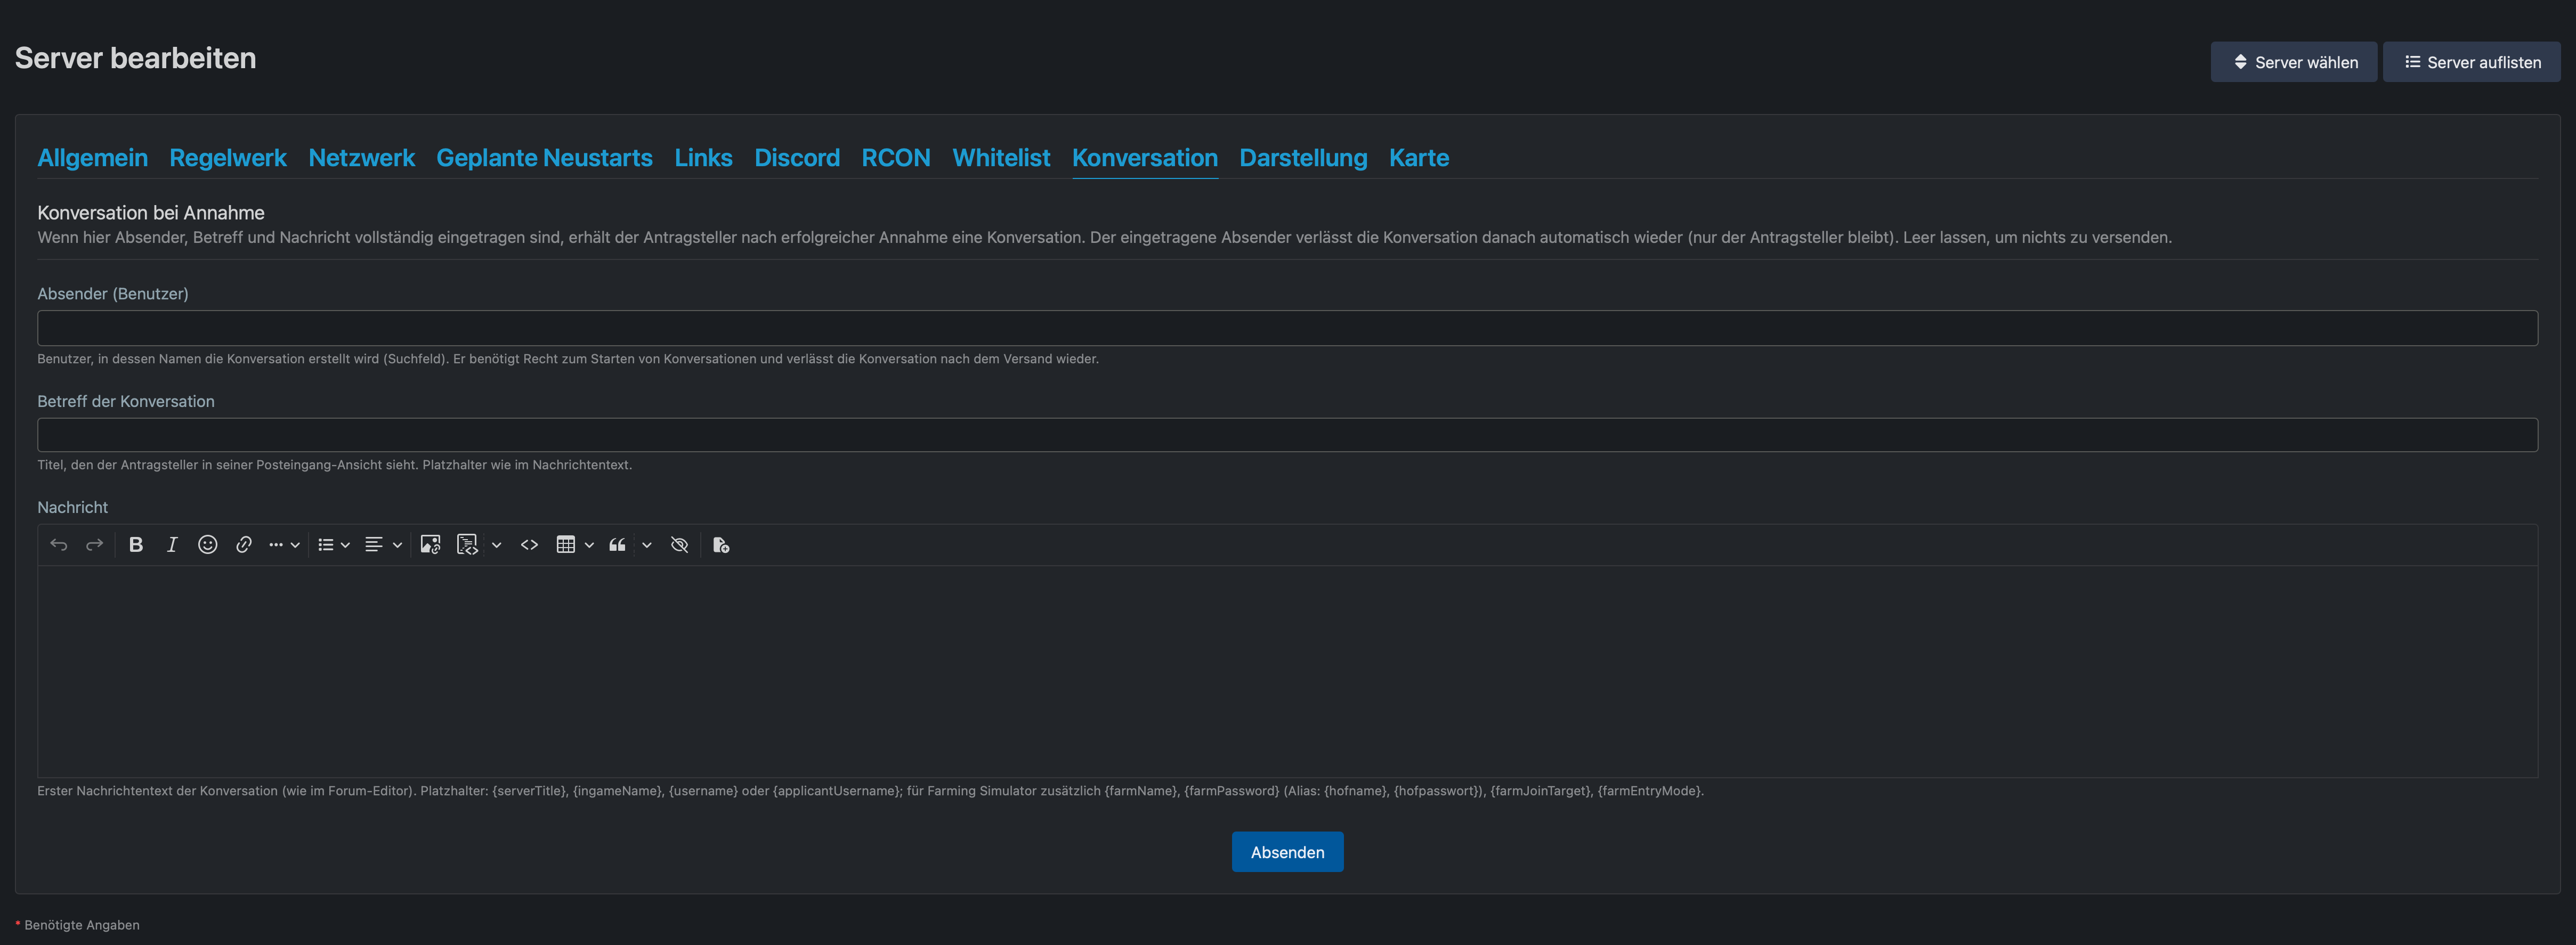The image size is (2576, 945).
Task: Switch to the Darstellung tab
Action: point(1303,158)
